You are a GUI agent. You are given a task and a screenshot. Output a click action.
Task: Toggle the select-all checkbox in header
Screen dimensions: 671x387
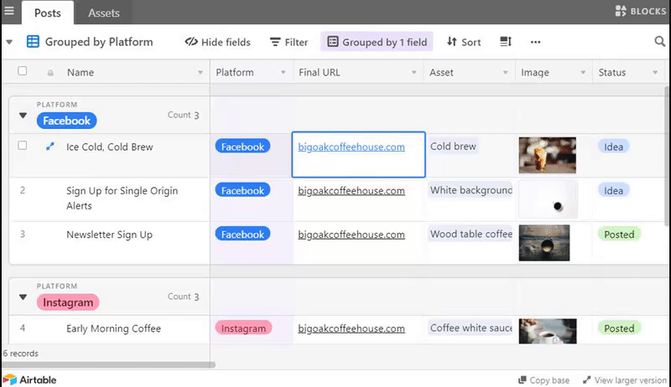pos(23,72)
